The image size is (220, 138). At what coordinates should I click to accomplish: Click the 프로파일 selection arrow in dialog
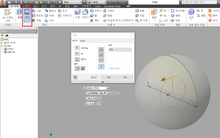(x=77, y=48)
